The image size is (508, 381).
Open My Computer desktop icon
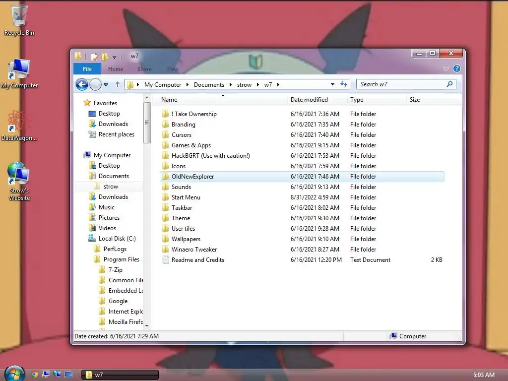point(19,73)
